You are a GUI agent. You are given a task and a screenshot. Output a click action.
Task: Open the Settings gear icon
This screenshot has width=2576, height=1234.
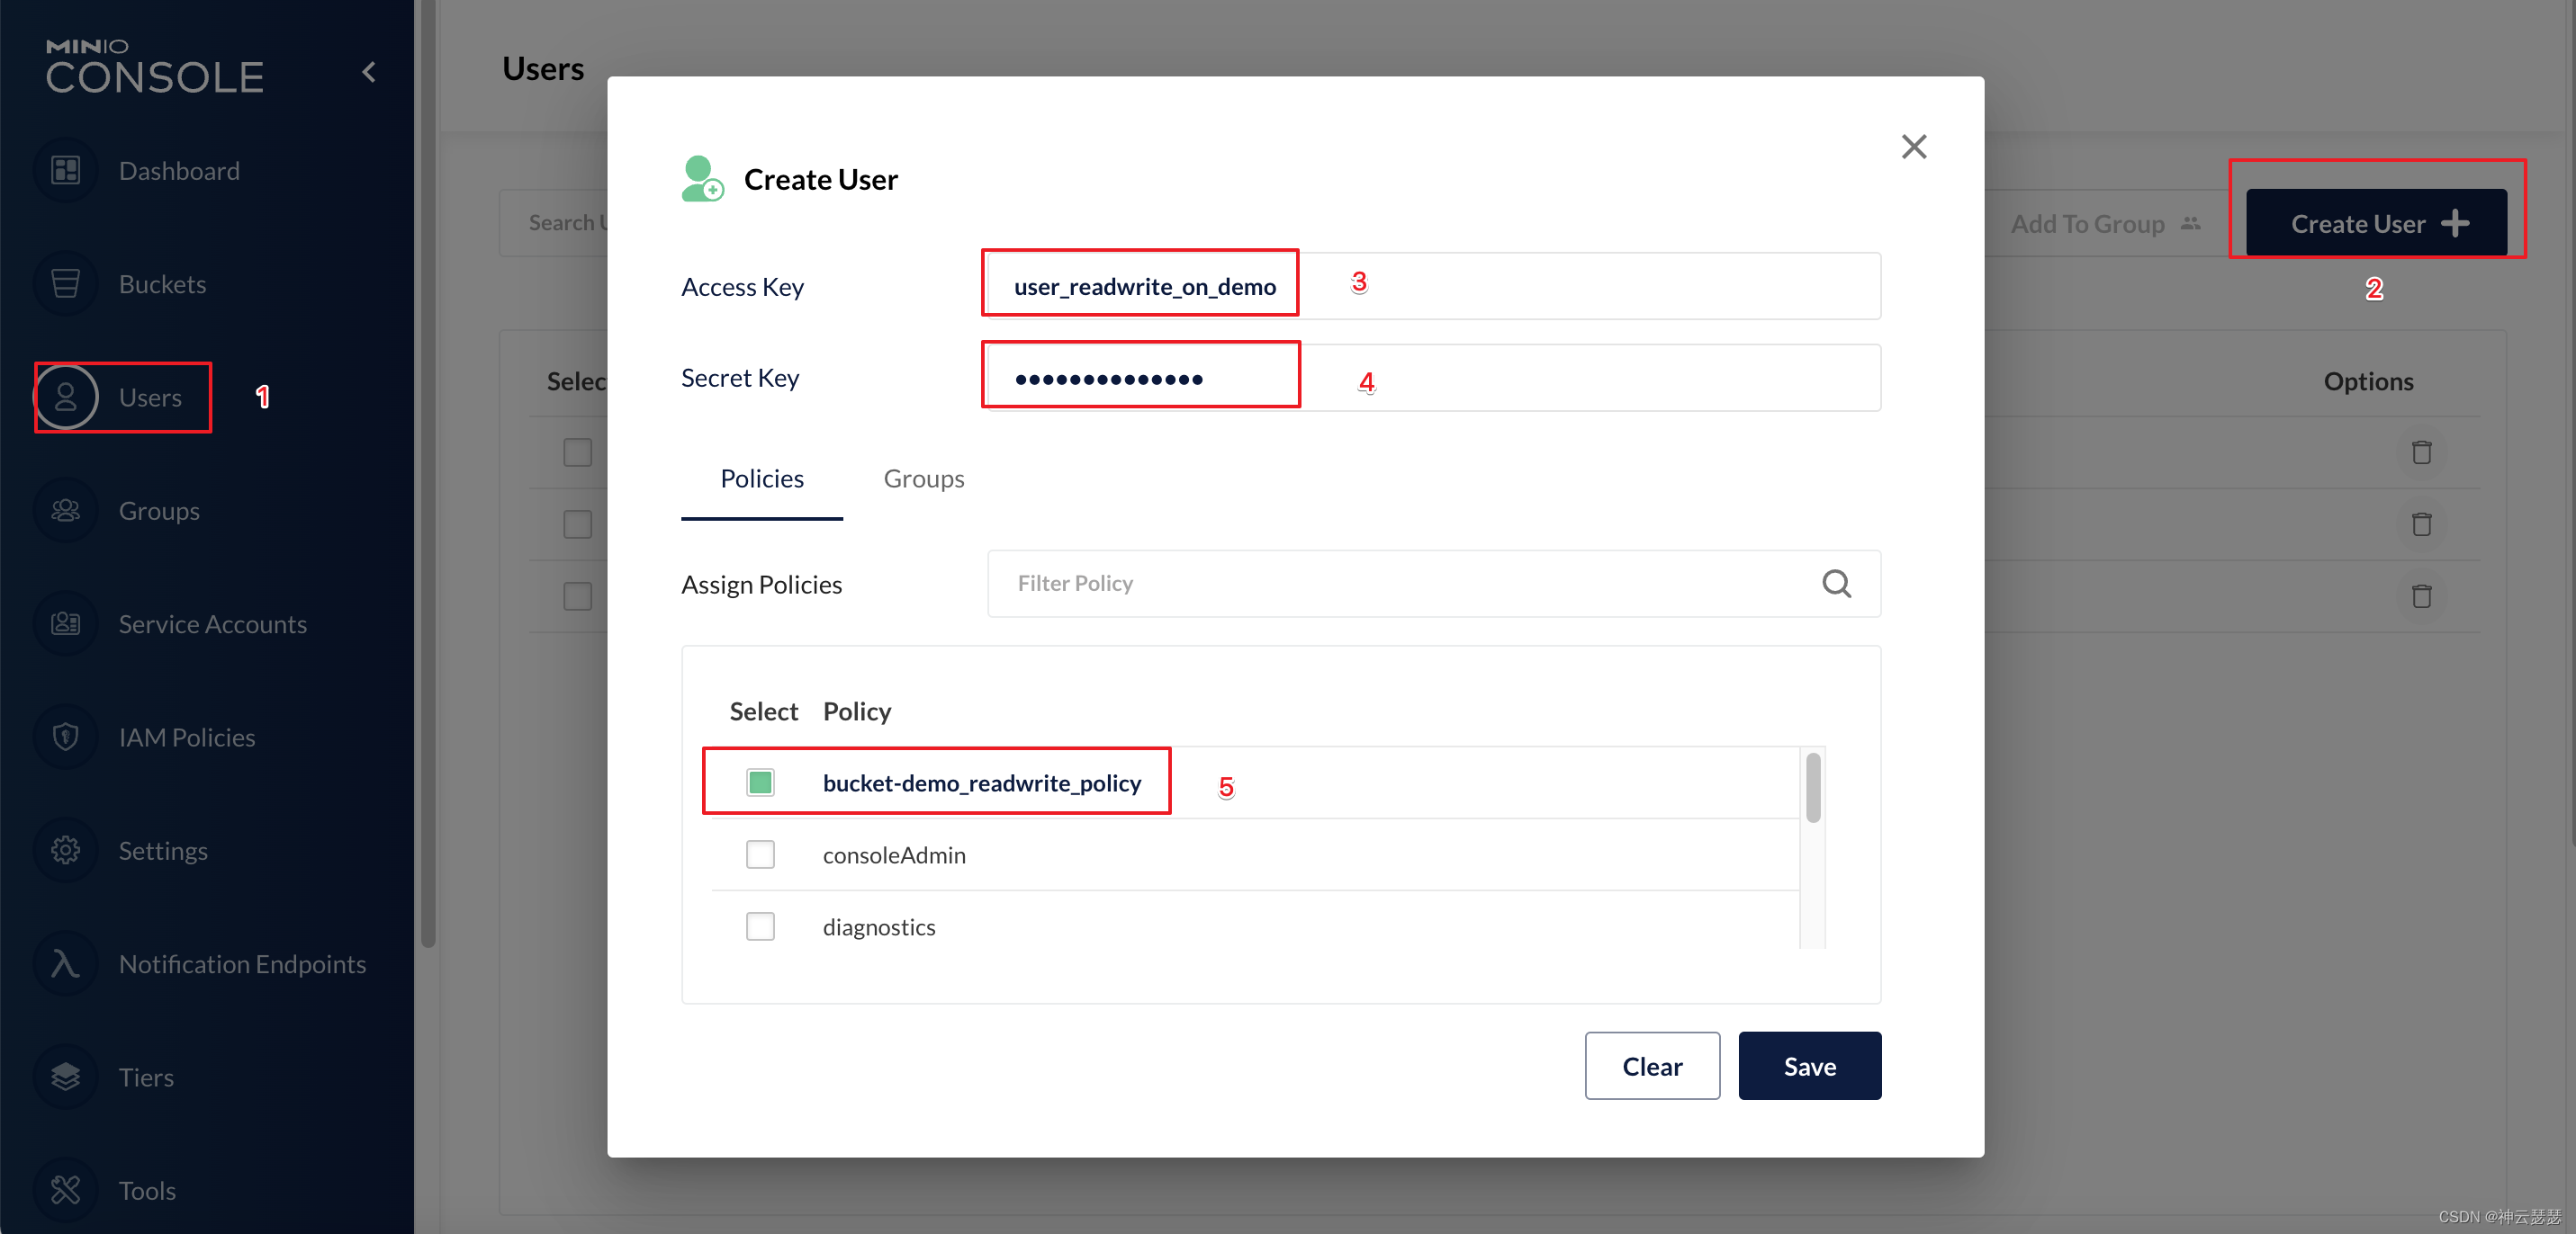coord(66,850)
